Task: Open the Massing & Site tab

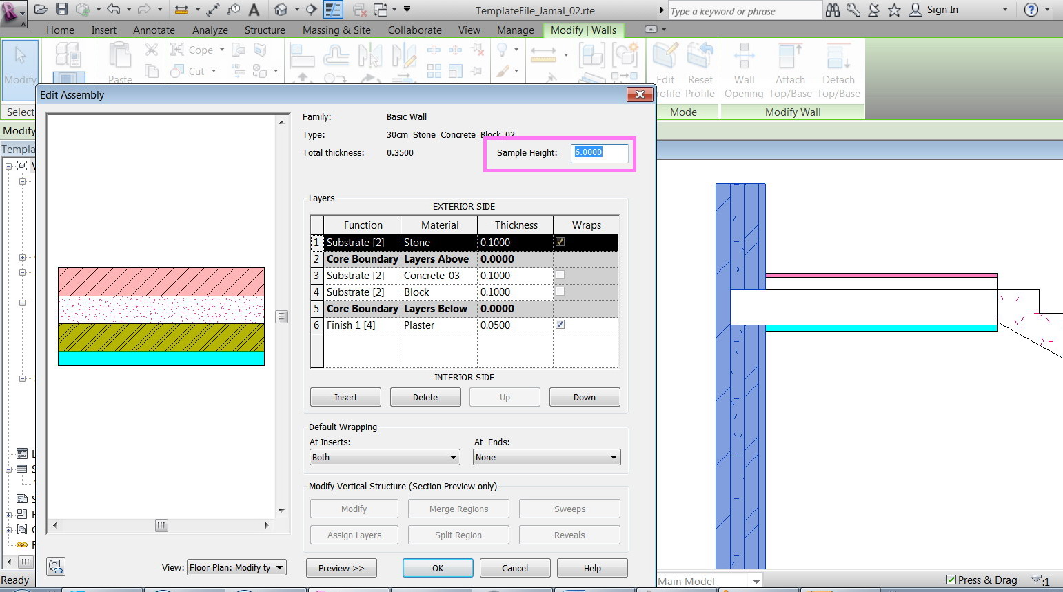Action: tap(336, 30)
